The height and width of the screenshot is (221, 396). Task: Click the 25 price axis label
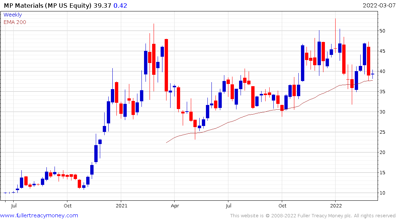(x=382, y=132)
